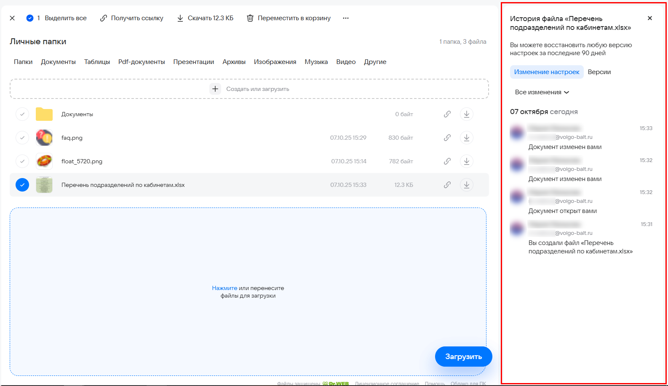This screenshot has height=386, width=668.
Task: Download the Документы folder
Action: click(466, 114)
